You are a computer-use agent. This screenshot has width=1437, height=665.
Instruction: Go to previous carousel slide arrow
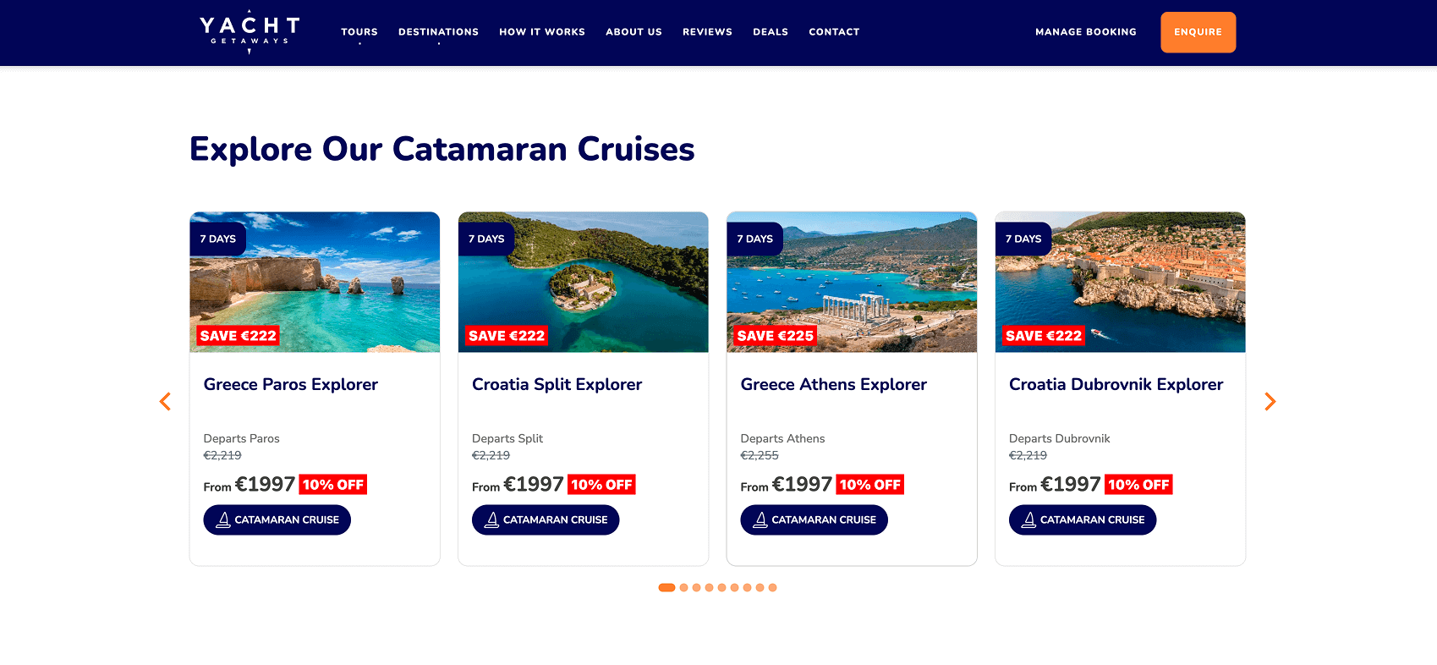coord(166,402)
